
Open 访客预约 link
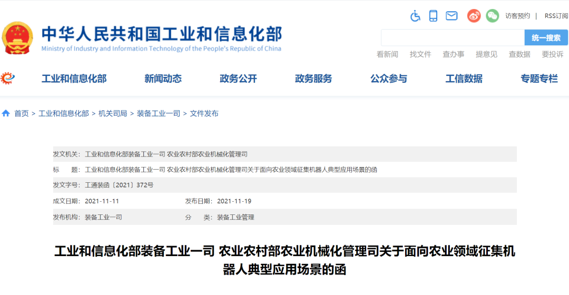517,16
